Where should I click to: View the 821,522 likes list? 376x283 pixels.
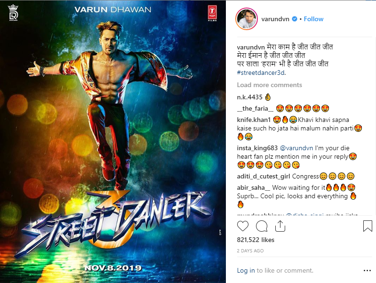point(256,240)
